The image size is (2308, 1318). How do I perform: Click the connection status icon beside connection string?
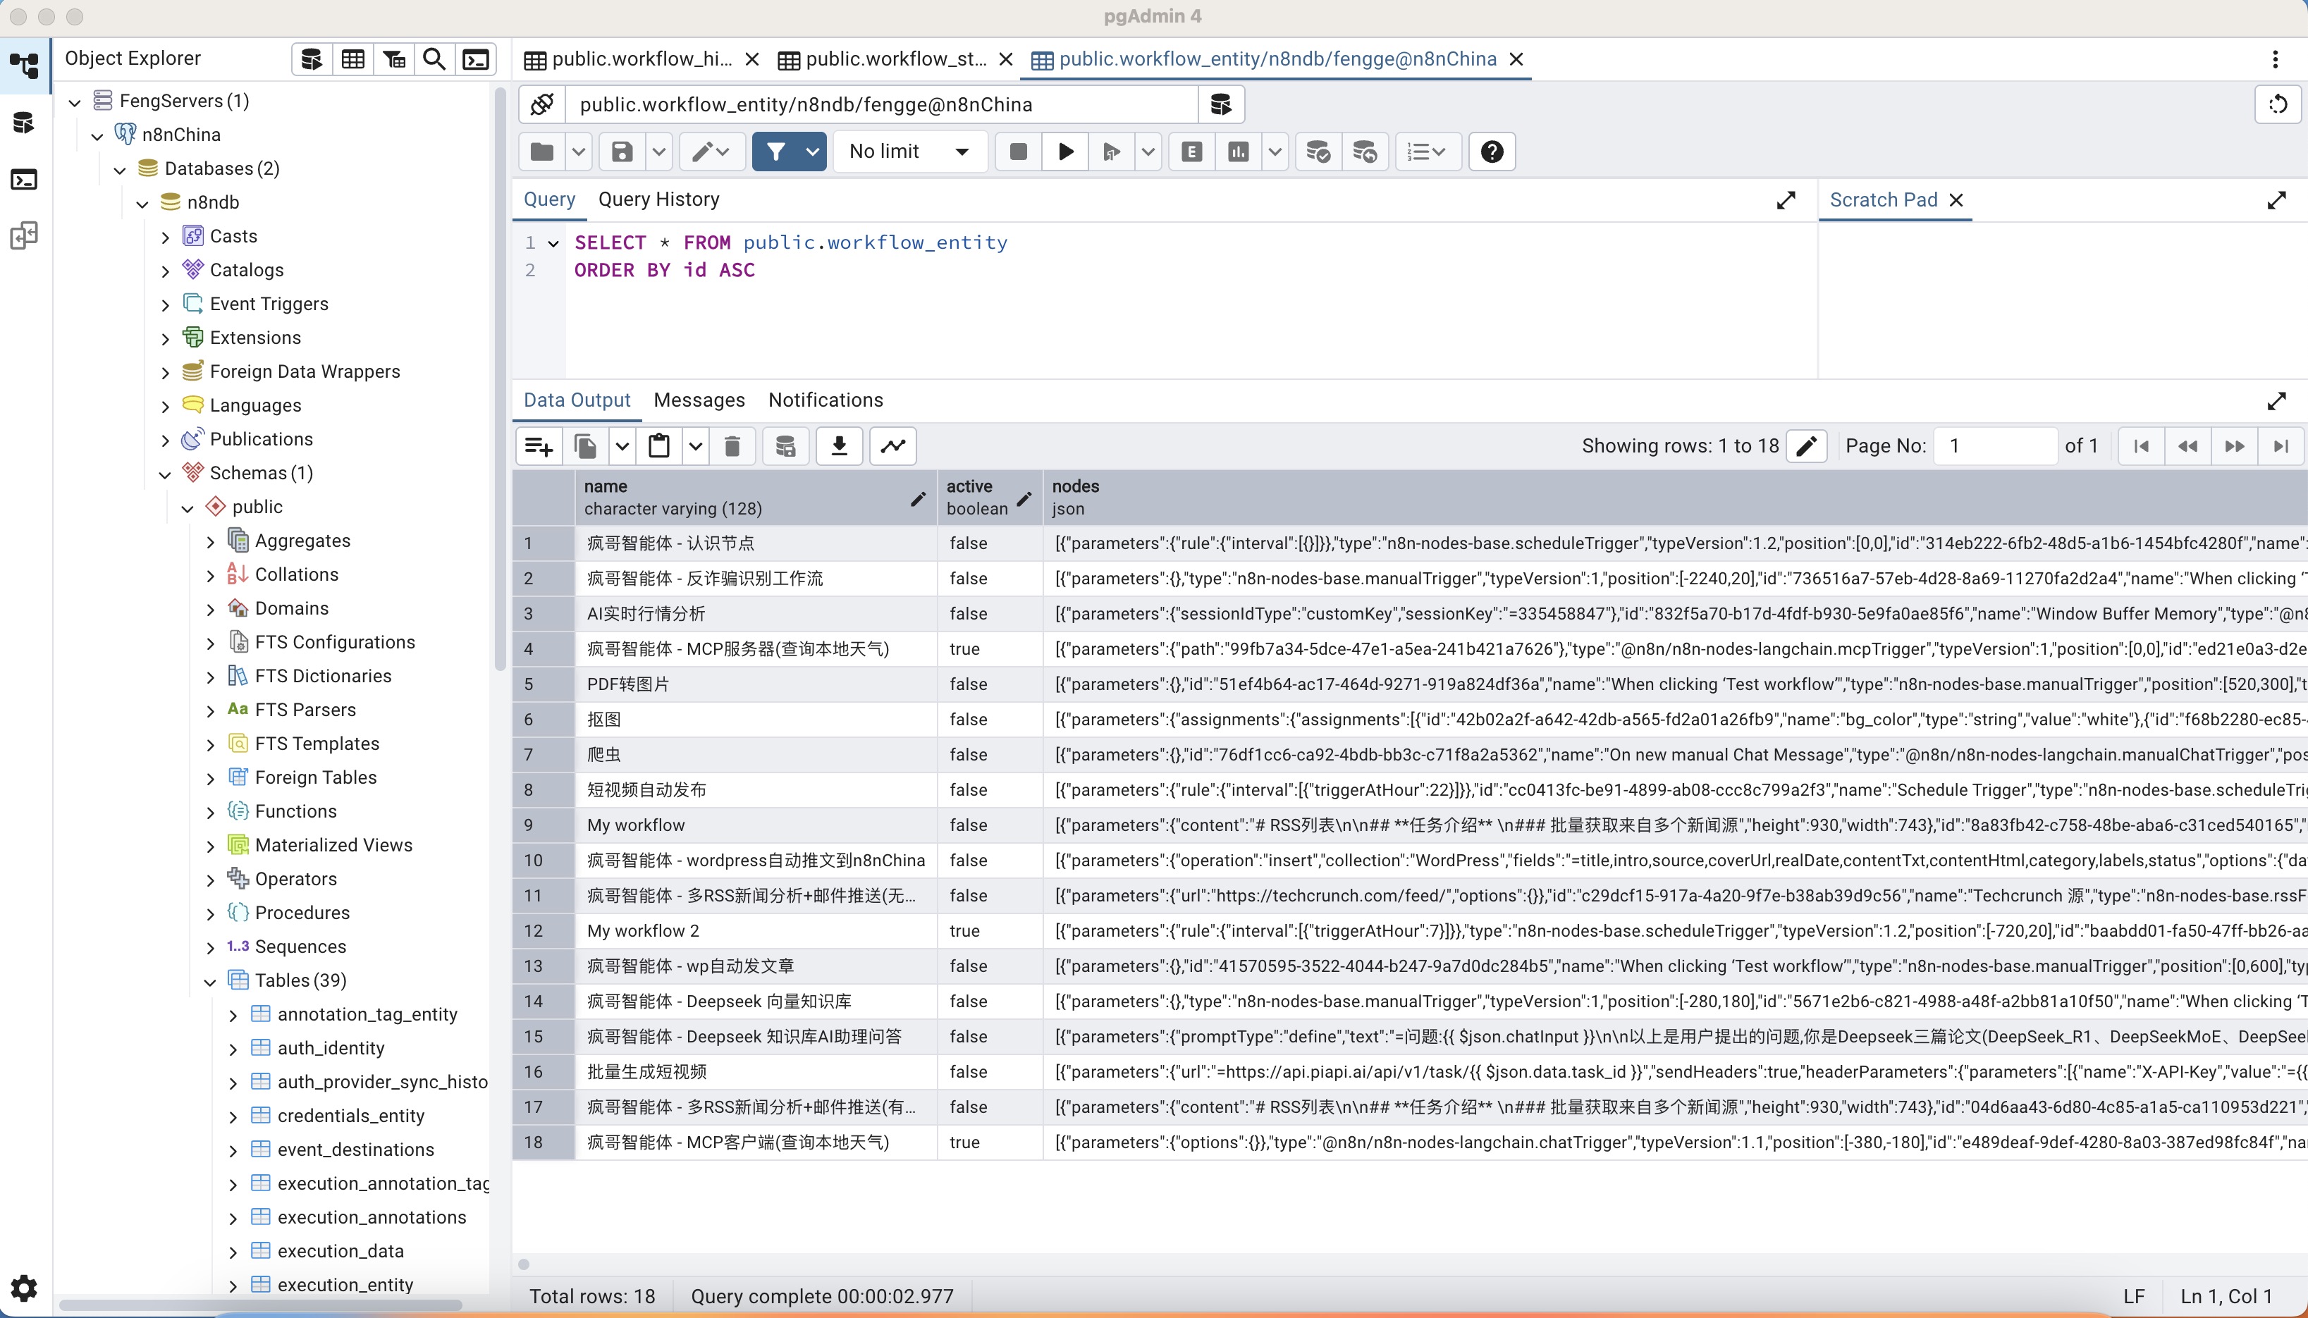(x=542, y=104)
